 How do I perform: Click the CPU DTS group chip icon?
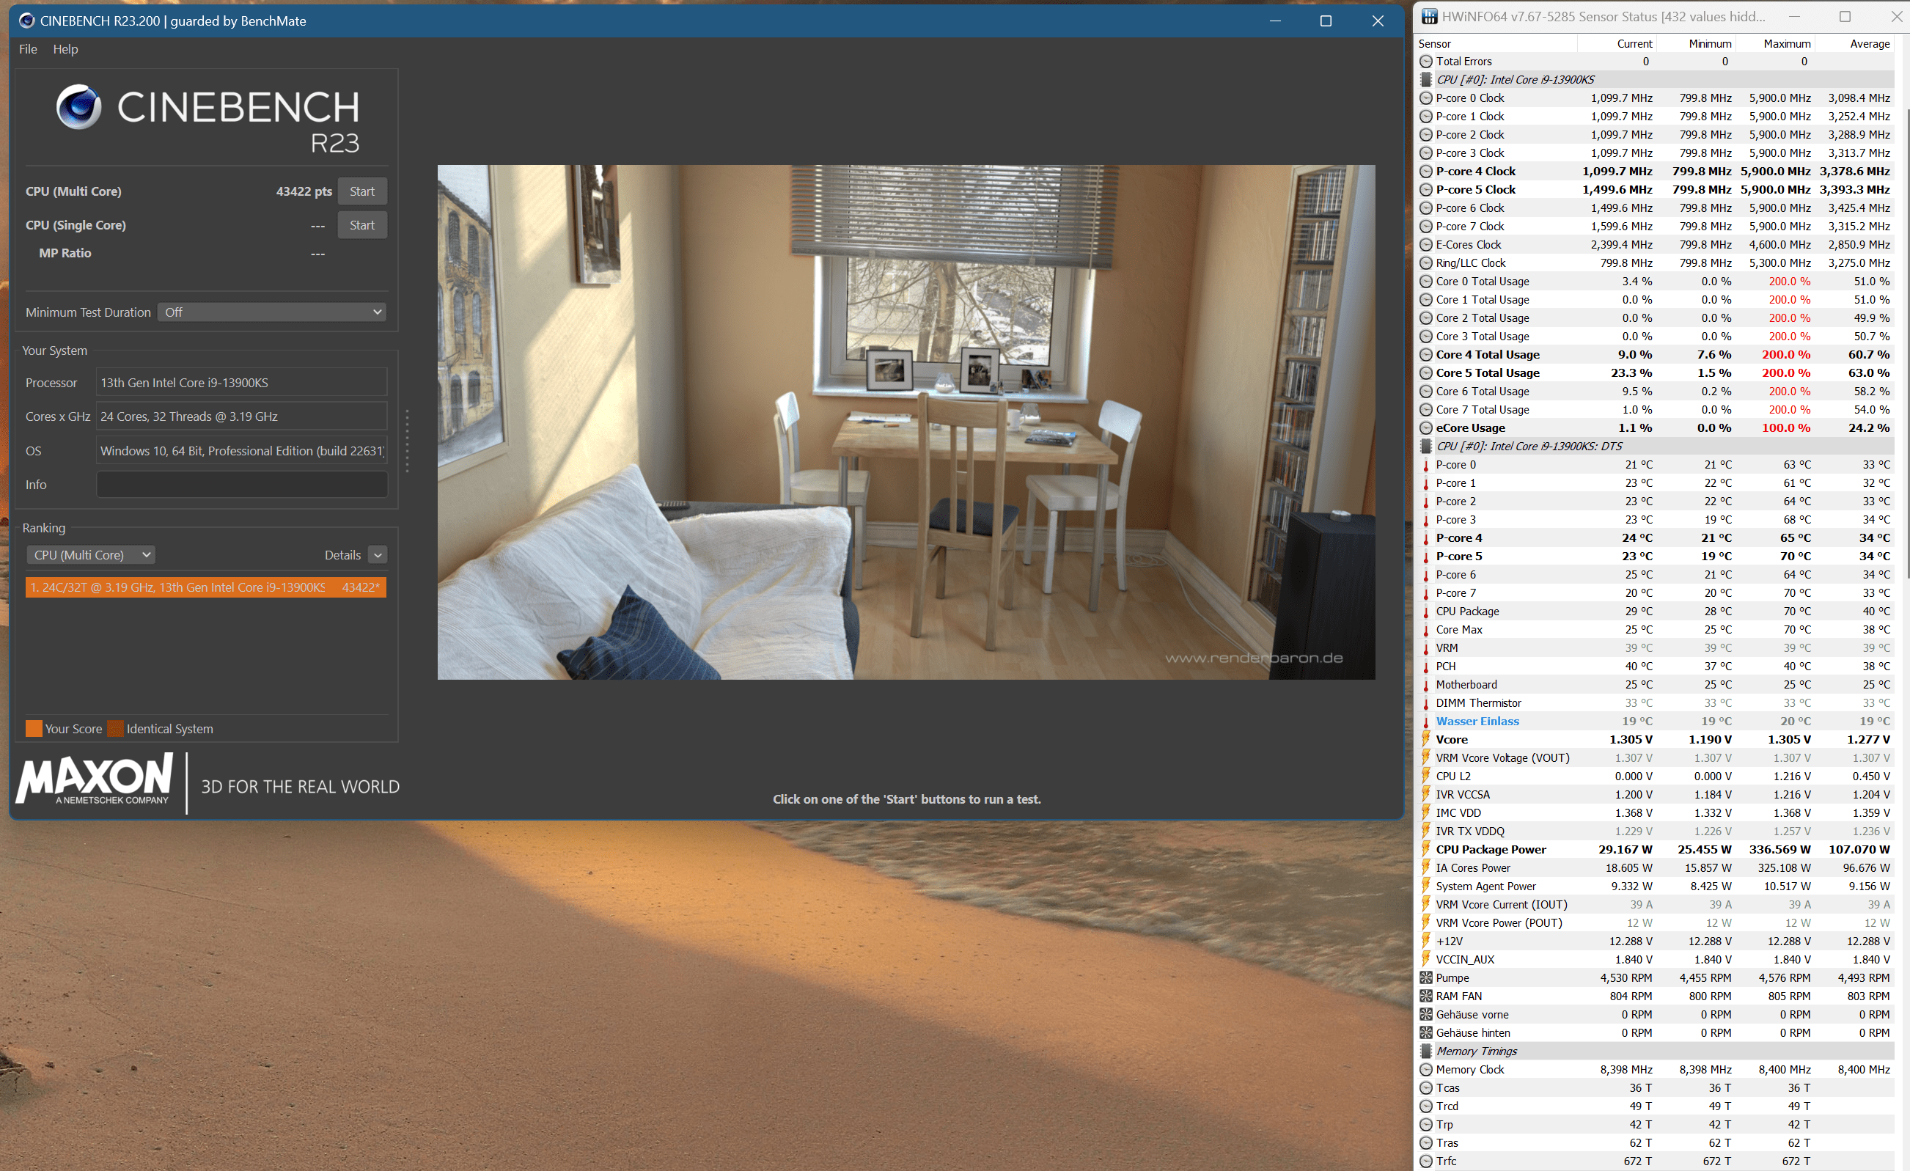click(x=1425, y=447)
